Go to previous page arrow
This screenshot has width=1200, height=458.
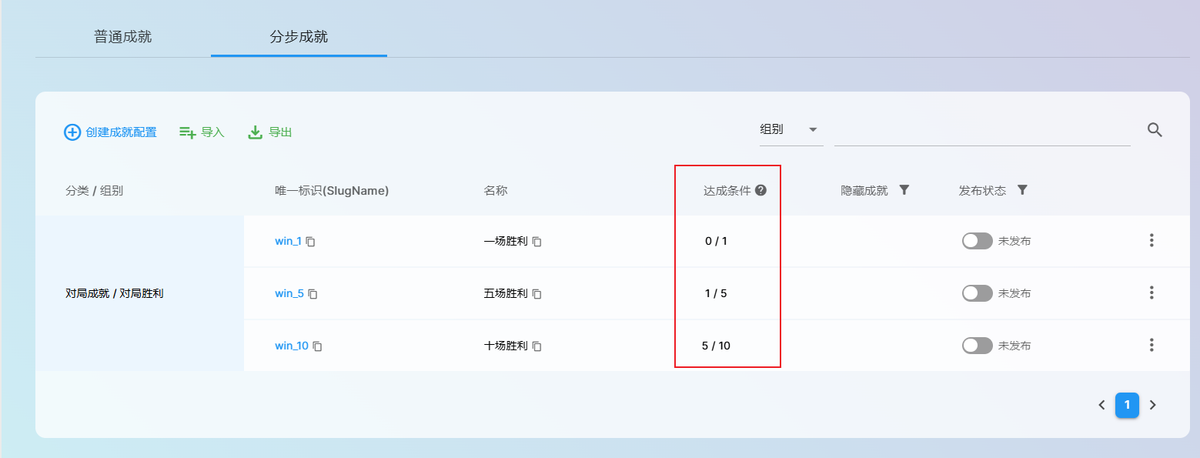(x=1101, y=405)
